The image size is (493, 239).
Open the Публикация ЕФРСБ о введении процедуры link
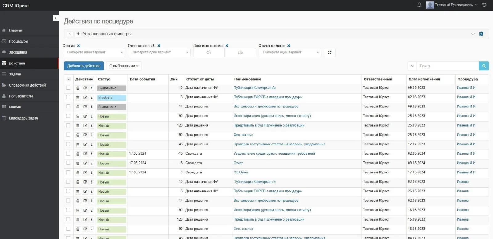tap(268, 97)
